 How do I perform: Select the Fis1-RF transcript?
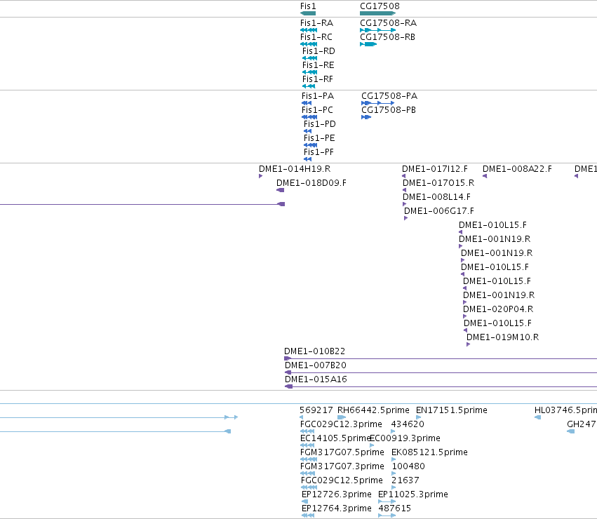[x=309, y=86]
